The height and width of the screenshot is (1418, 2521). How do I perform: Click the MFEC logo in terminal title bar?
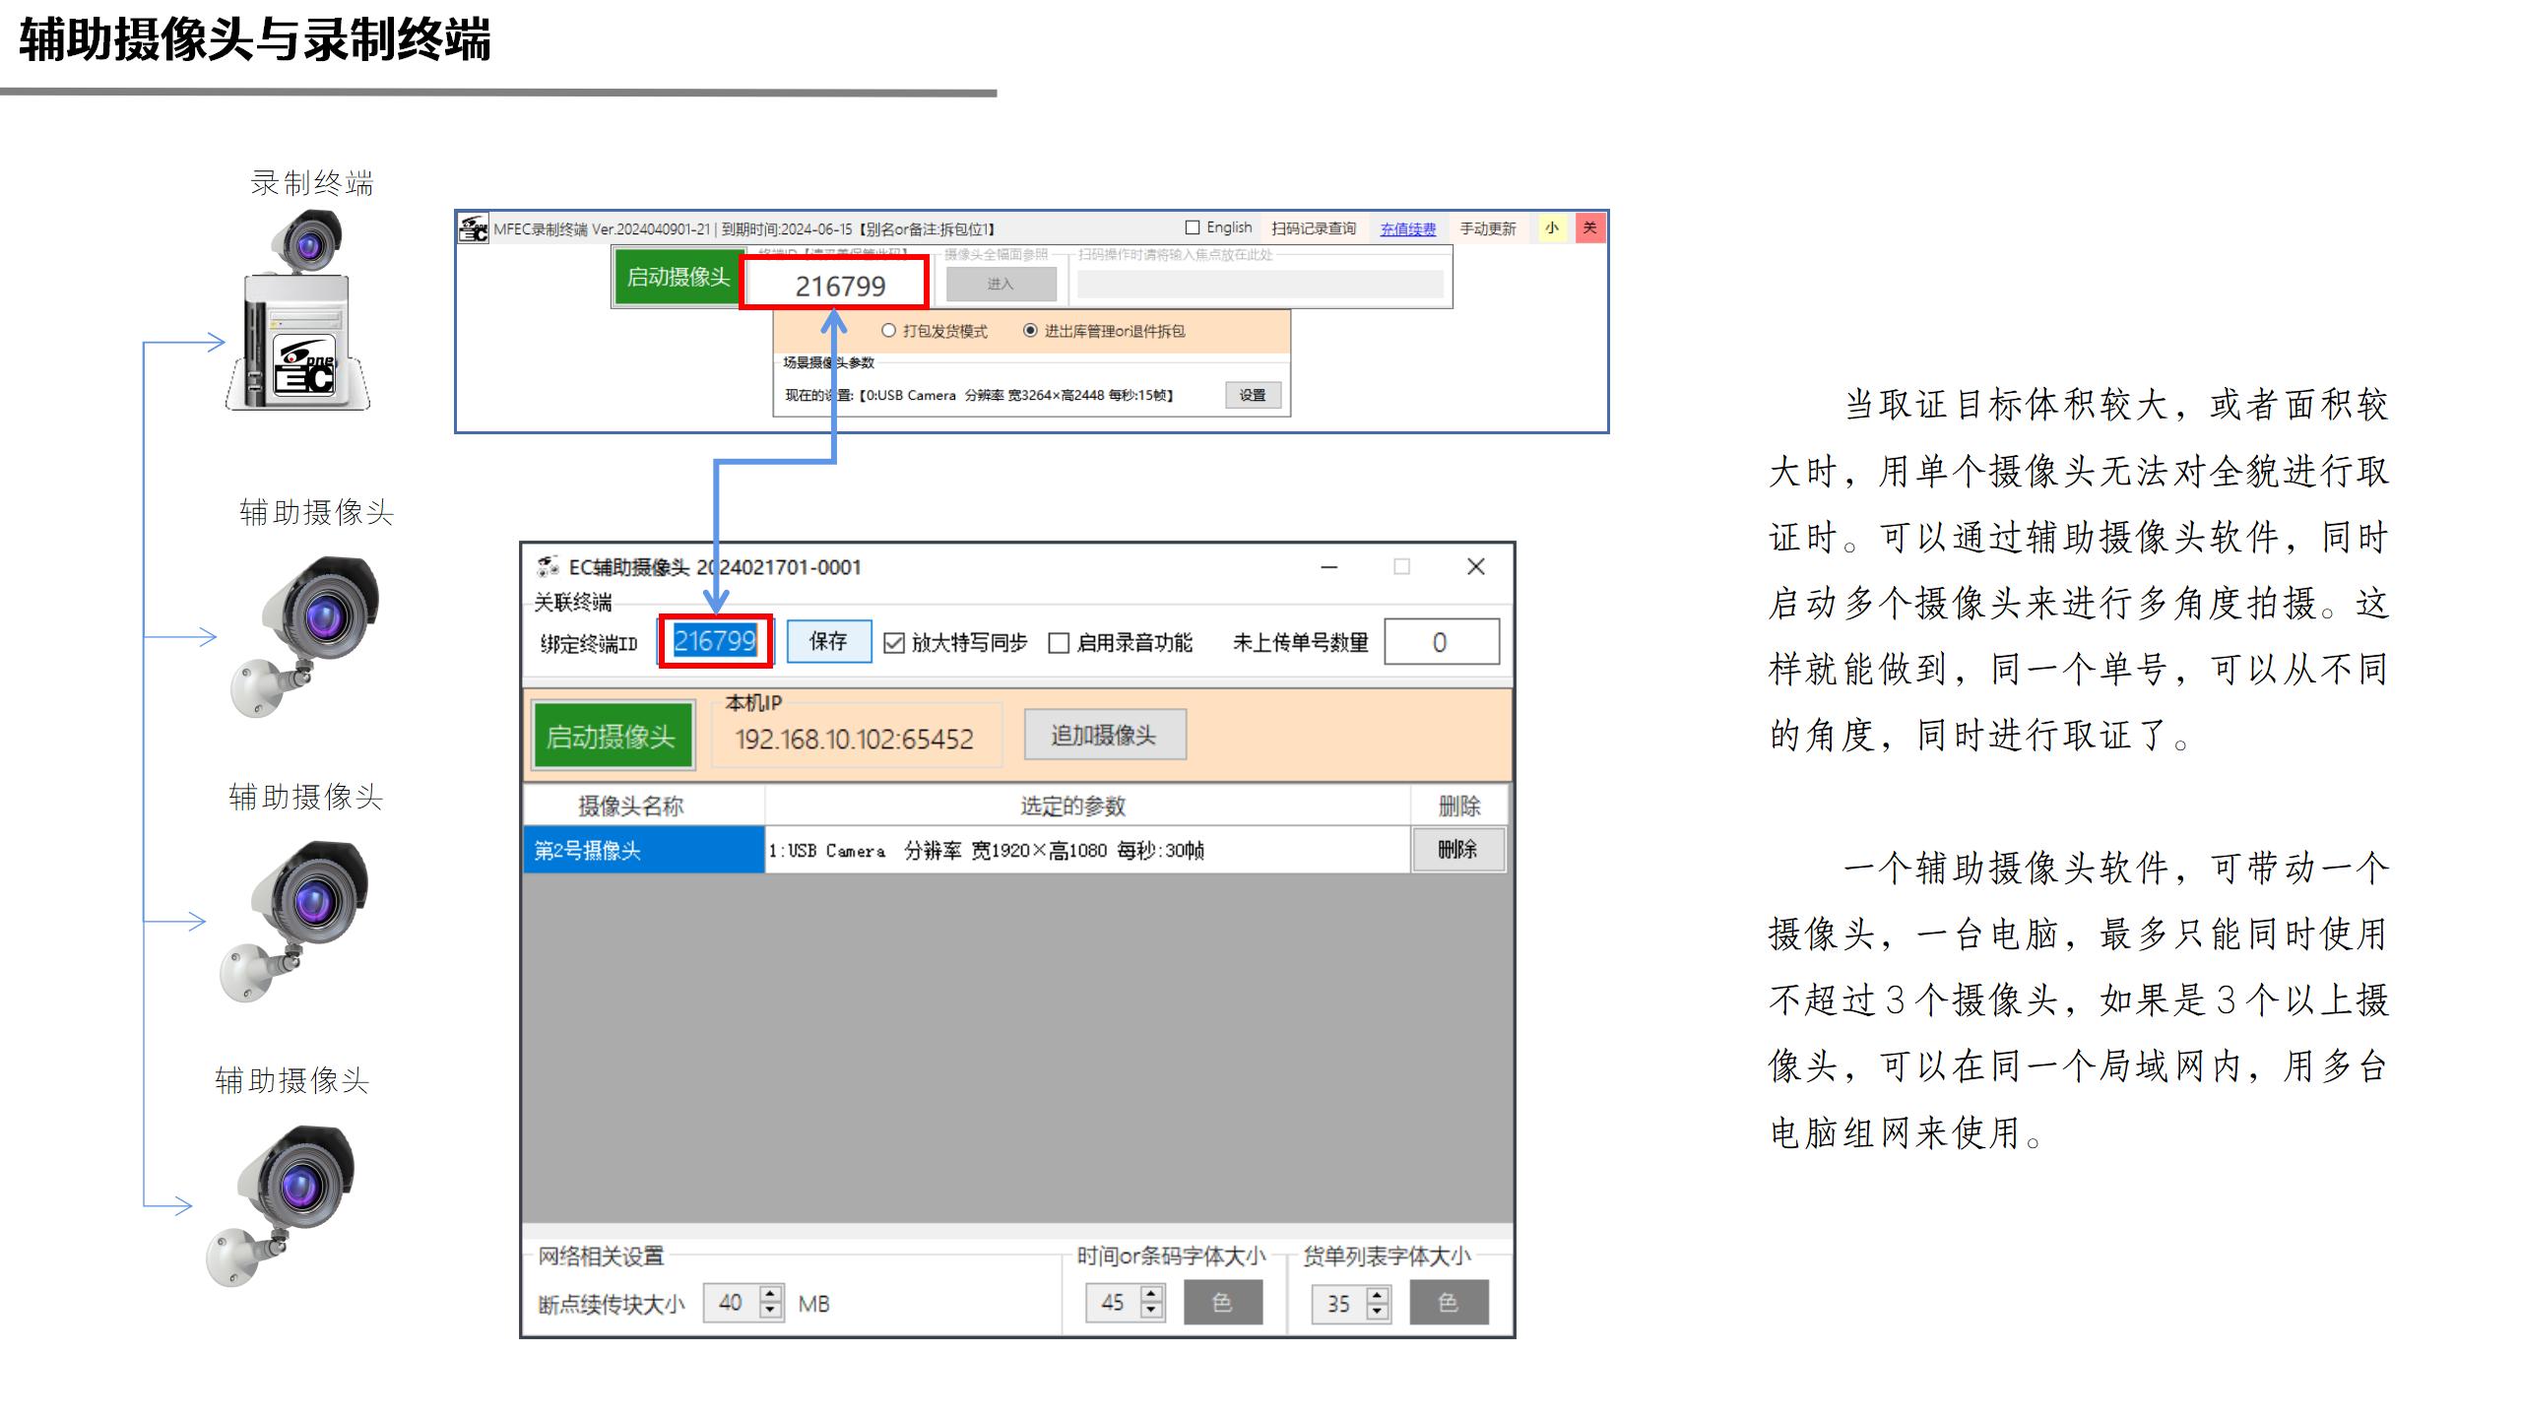tap(474, 228)
